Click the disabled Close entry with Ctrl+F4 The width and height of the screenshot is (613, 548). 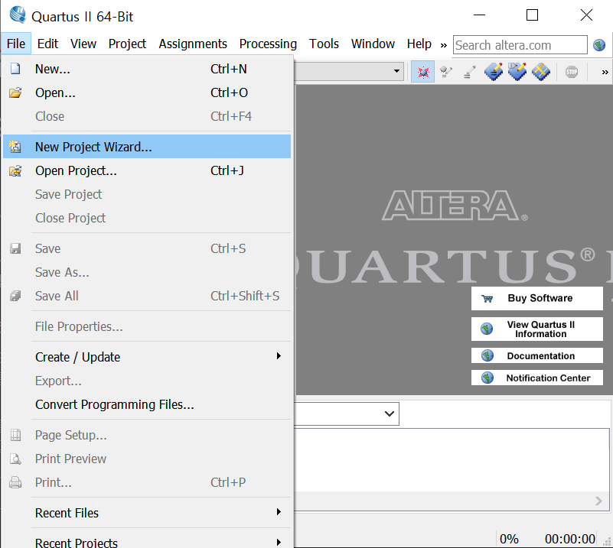[147, 116]
